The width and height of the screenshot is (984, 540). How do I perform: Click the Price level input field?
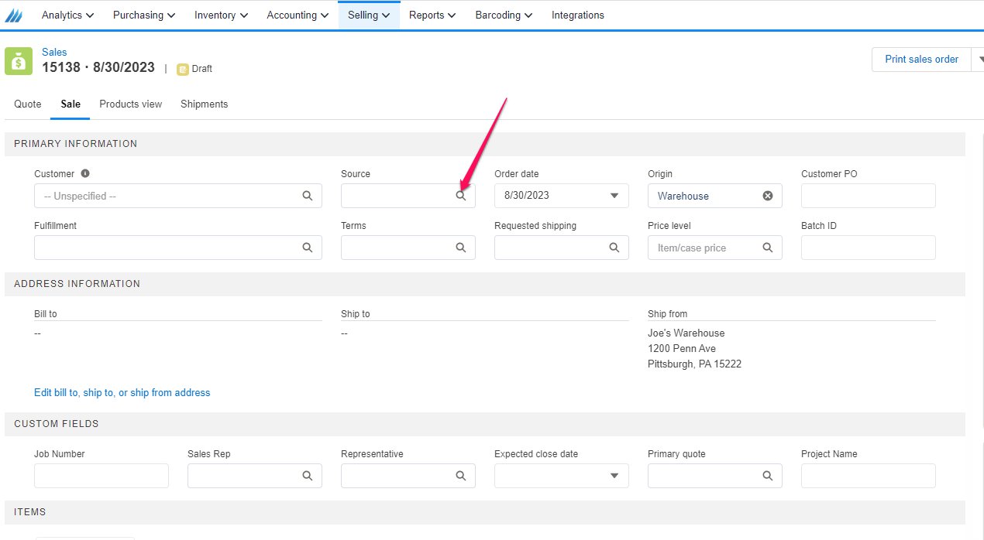pyautogui.click(x=715, y=248)
